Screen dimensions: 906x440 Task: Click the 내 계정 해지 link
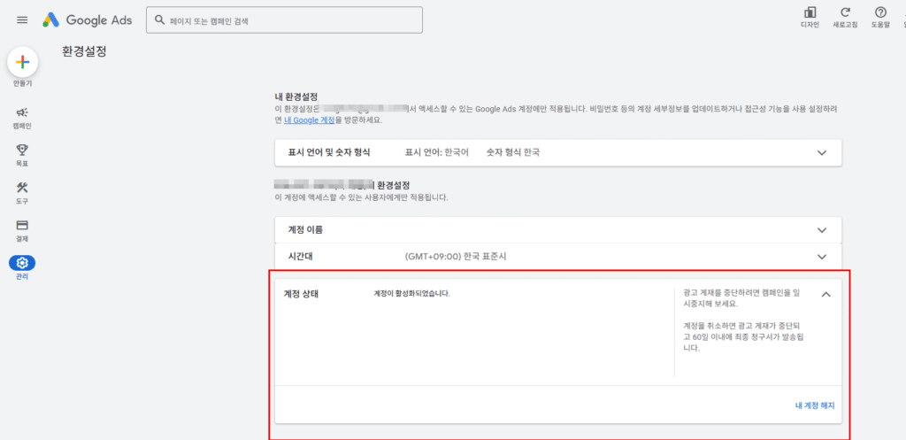[814, 405]
